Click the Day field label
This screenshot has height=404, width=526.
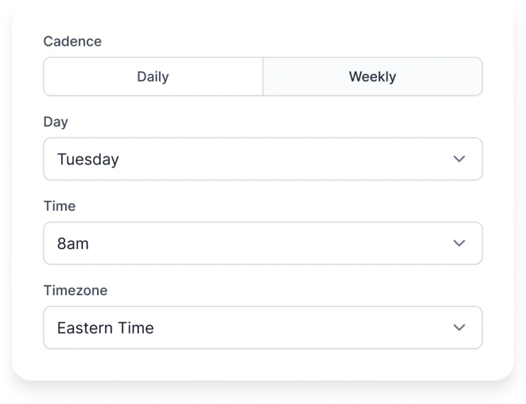click(x=55, y=122)
